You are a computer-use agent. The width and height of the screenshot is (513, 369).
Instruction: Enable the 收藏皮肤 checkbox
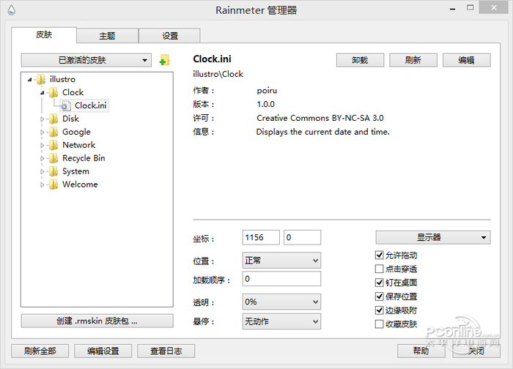click(379, 324)
